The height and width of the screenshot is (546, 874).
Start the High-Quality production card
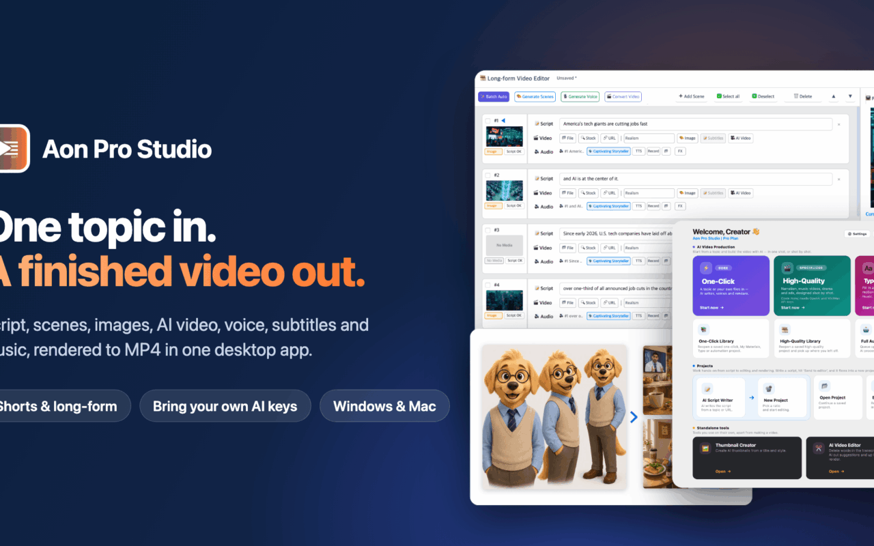(x=813, y=286)
